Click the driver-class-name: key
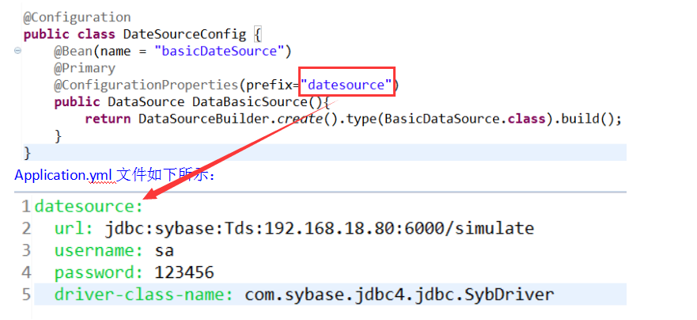The height and width of the screenshot is (320, 697). [144, 295]
